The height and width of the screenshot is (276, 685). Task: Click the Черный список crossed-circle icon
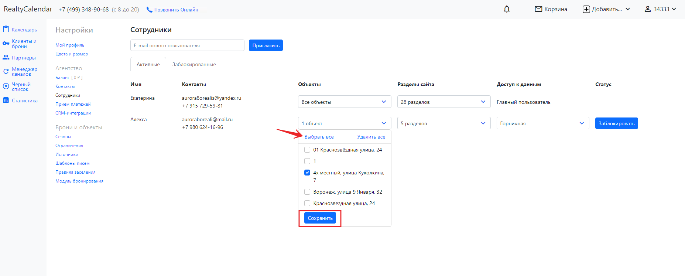[6, 86]
